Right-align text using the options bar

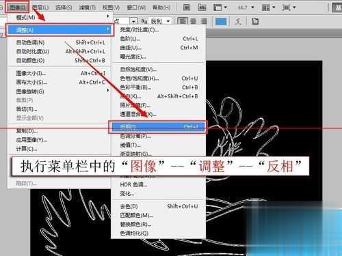(x=204, y=21)
